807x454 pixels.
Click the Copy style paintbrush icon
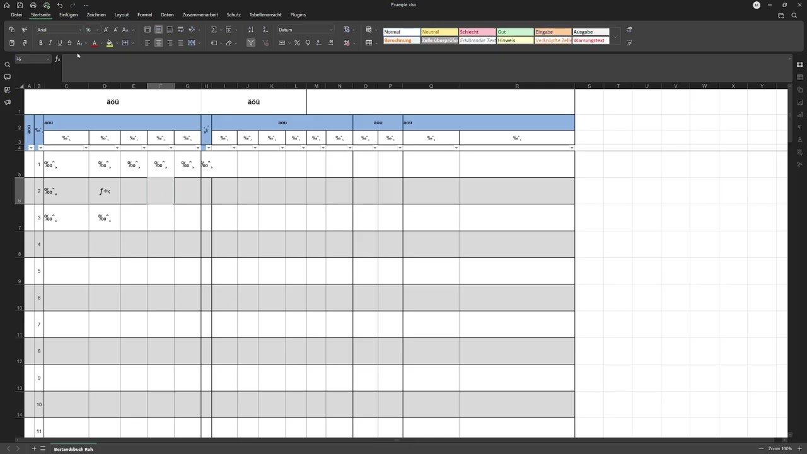[x=25, y=43]
